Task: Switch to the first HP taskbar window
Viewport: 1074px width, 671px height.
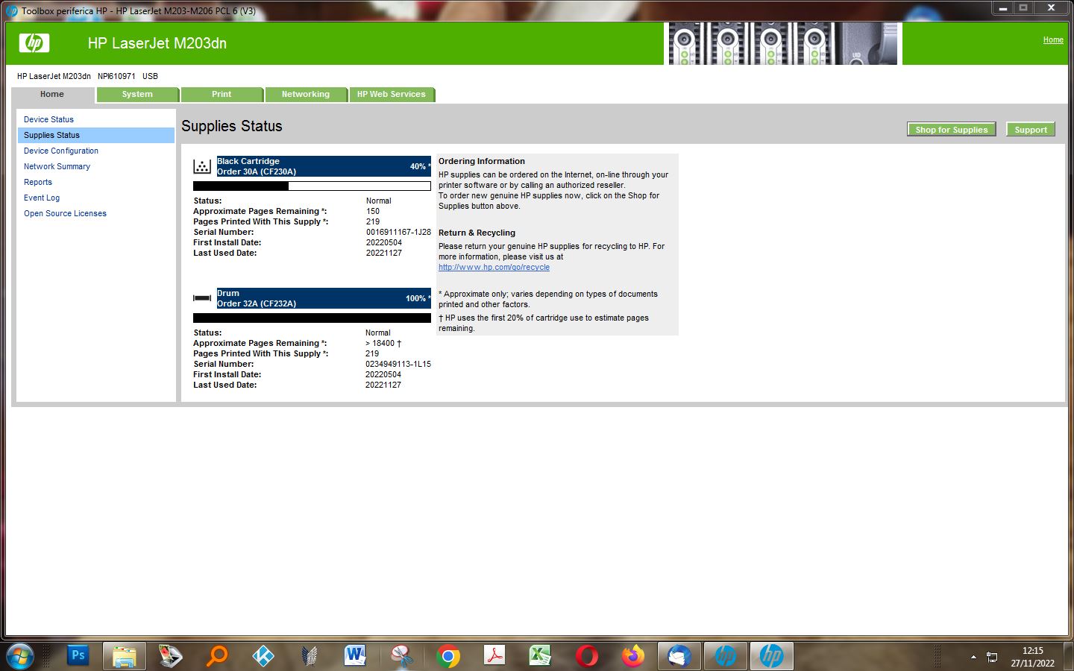Action: [x=725, y=656]
